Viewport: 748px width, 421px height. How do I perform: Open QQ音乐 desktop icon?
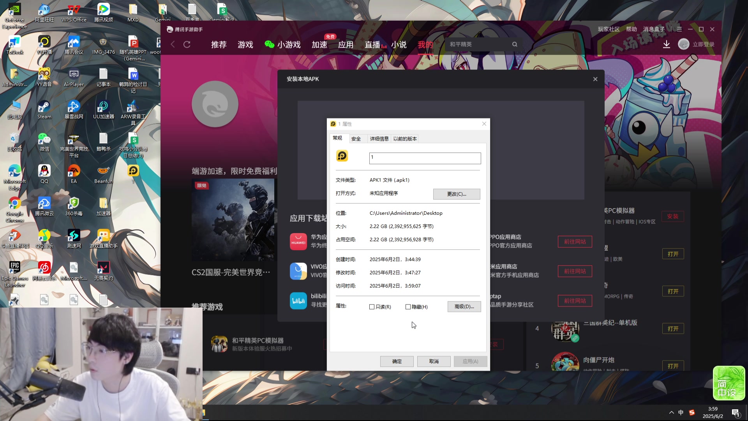tap(44, 239)
